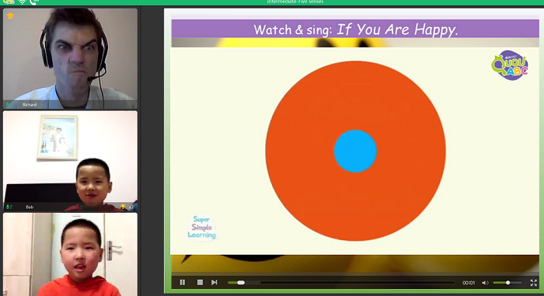Image resolution: width=544 pixels, height=296 pixels.
Task: Click the gold trophy icon on Bob's video
Action: 123,207
